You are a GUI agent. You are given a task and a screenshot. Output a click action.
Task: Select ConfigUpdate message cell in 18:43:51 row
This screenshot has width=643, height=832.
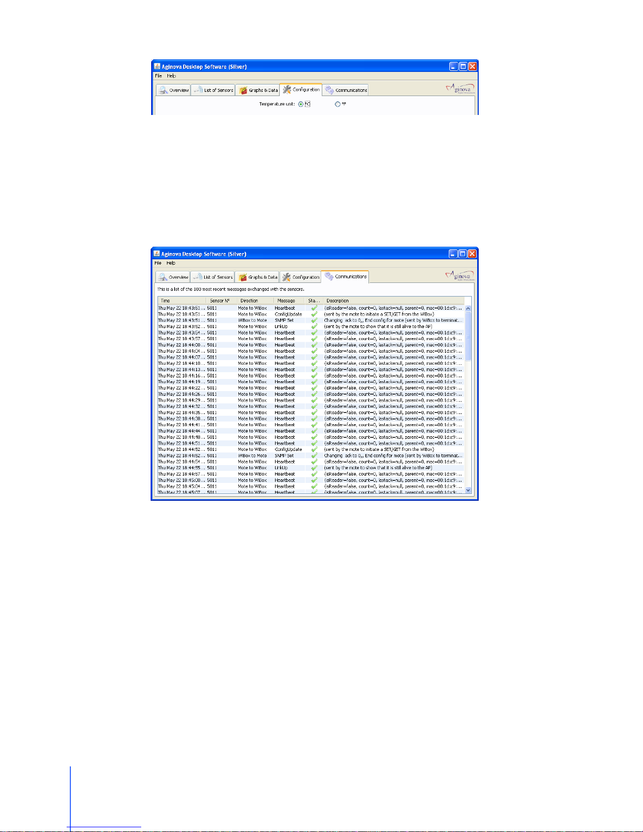(x=290, y=314)
